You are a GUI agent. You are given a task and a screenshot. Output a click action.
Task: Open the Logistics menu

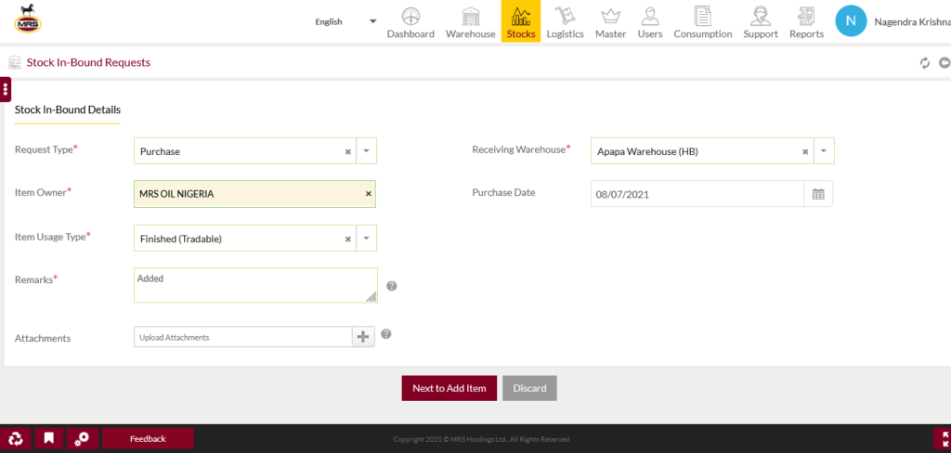[x=565, y=22]
